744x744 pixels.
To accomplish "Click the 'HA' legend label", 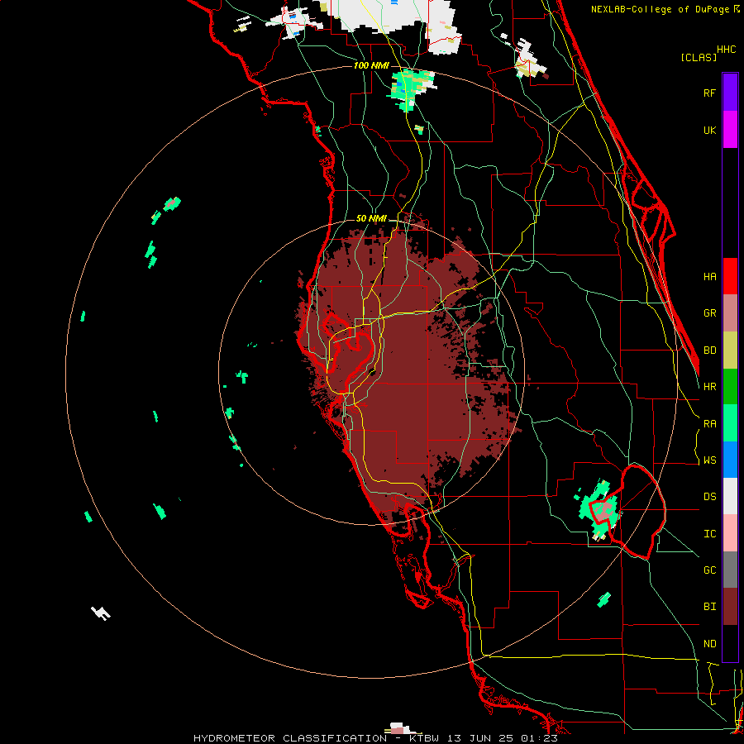I will (x=709, y=276).
